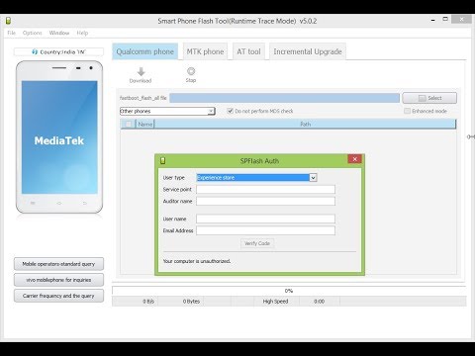Image resolution: width=475 pixels, height=356 pixels.
Task: Open the File menu
Action: [x=11, y=33]
